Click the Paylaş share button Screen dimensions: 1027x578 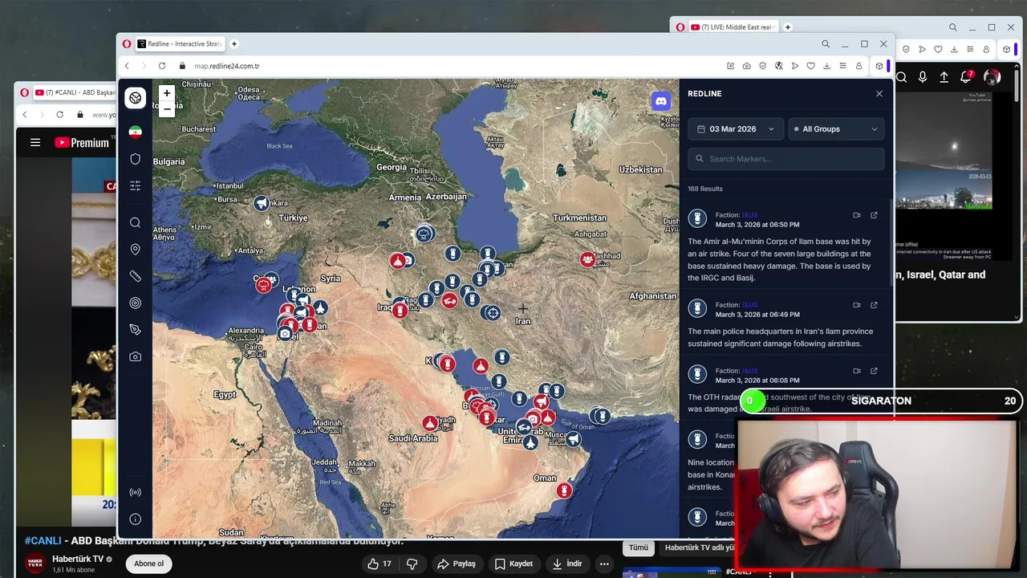[x=457, y=564]
